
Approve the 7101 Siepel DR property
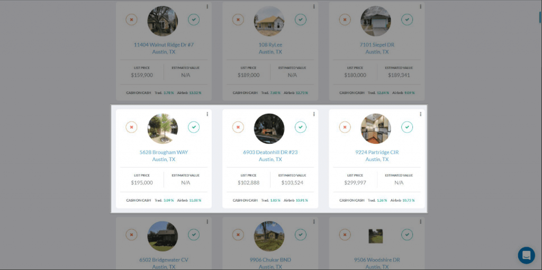click(x=407, y=20)
